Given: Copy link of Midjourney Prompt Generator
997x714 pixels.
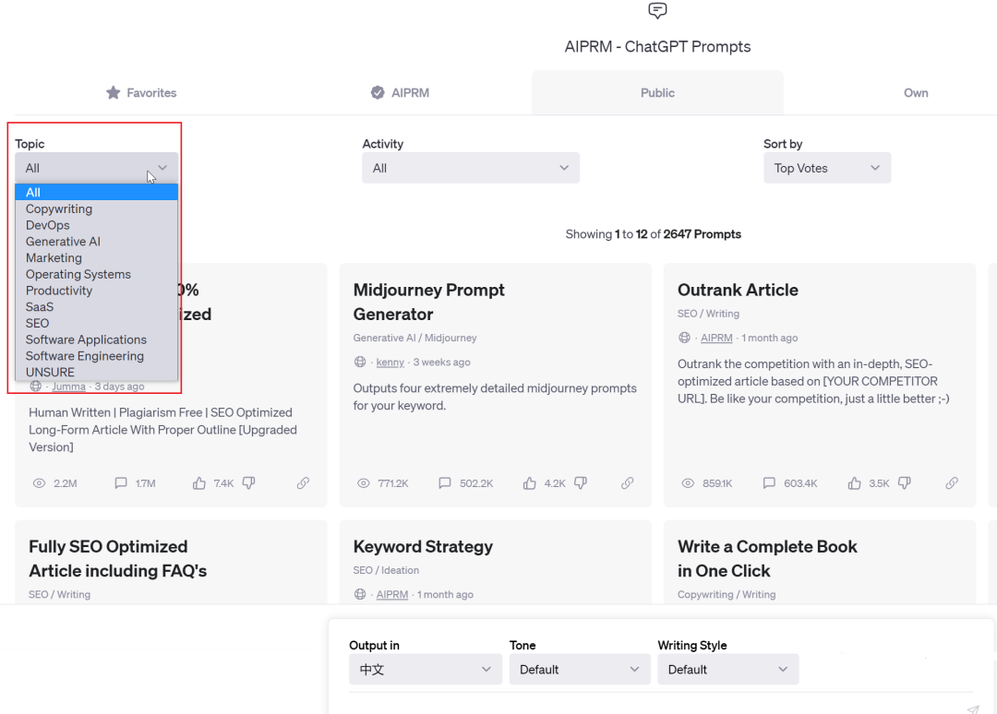Looking at the screenshot, I should pyautogui.click(x=628, y=483).
